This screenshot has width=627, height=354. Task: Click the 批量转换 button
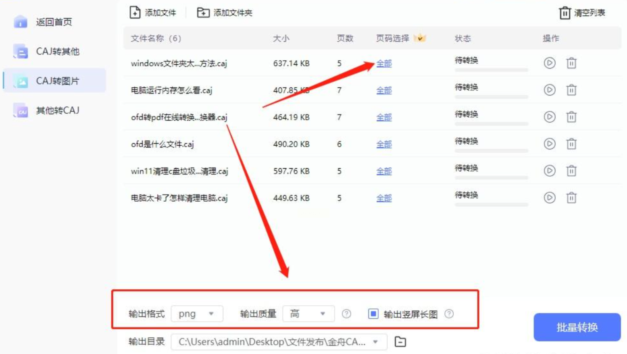[577, 327]
